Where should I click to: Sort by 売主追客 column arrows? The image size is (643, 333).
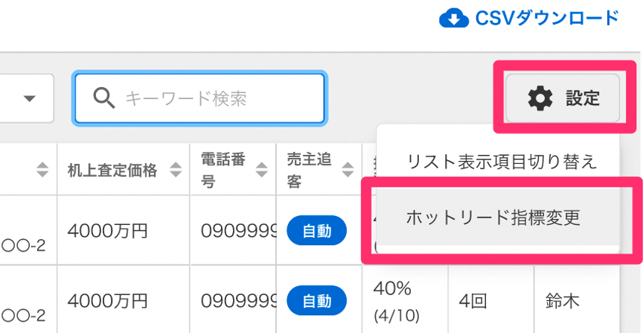348,170
